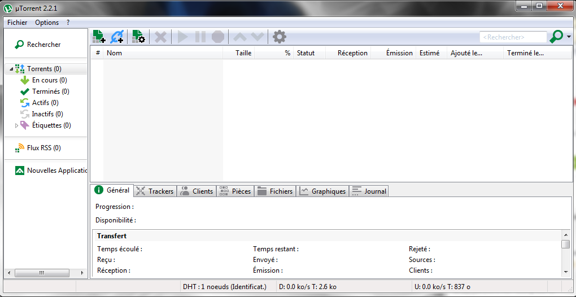Sort by Nom column header
This screenshot has height=297, width=576.
[x=163, y=53]
